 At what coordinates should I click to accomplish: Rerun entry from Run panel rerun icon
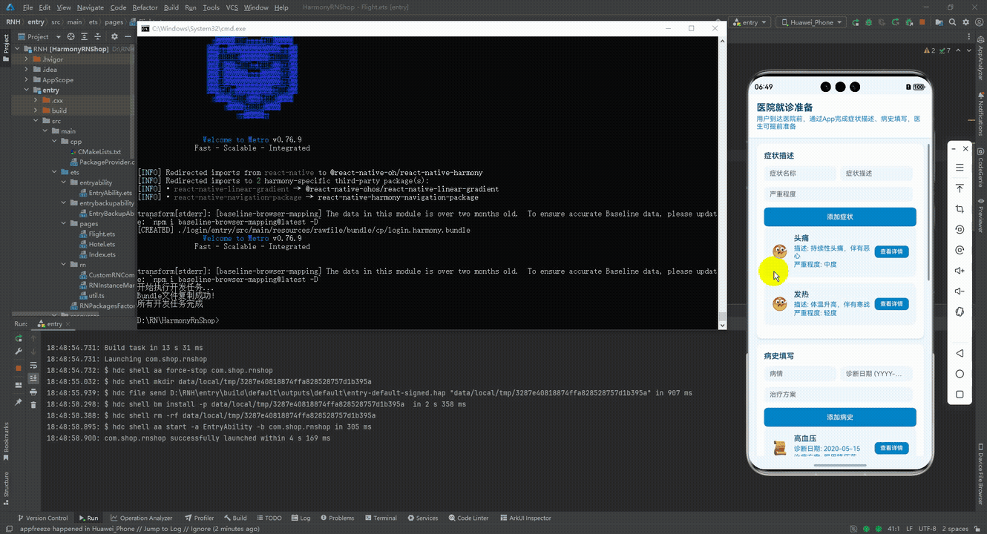pyautogui.click(x=19, y=338)
